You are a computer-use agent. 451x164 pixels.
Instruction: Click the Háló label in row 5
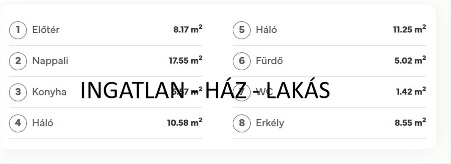click(266, 30)
